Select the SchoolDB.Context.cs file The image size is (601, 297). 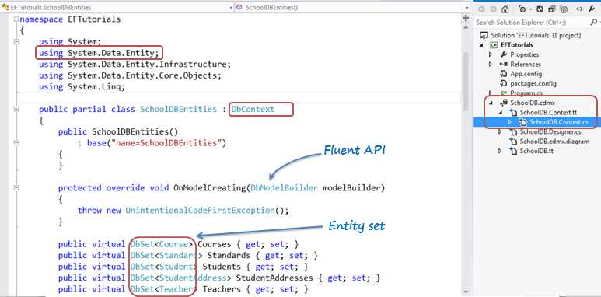click(558, 122)
